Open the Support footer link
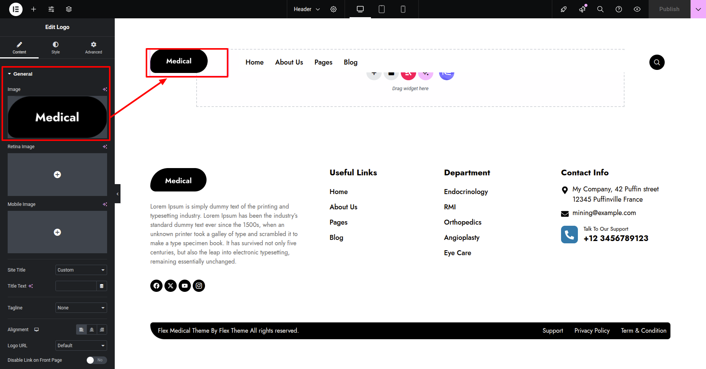The height and width of the screenshot is (369, 706). click(x=553, y=331)
